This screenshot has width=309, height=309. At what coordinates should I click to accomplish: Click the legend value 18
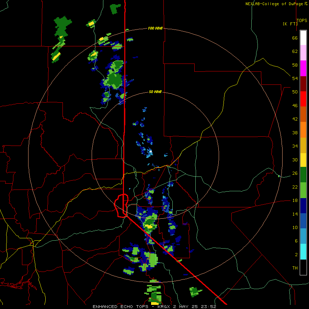(295, 201)
